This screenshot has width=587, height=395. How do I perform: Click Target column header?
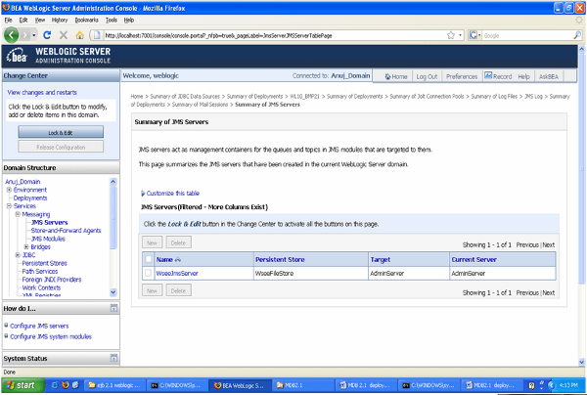pos(380,259)
